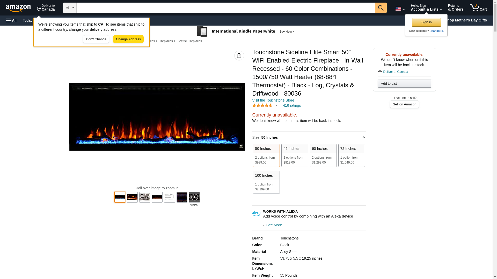The width and height of the screenshot is (497, 279).
Task: Click the Amazon logo
Action: (x=18, y=8)
